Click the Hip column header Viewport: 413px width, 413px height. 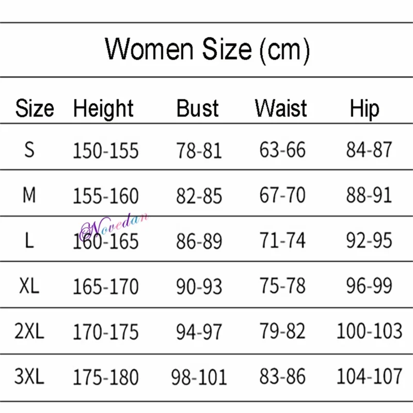pyautogui.click(x=364, y=109)
